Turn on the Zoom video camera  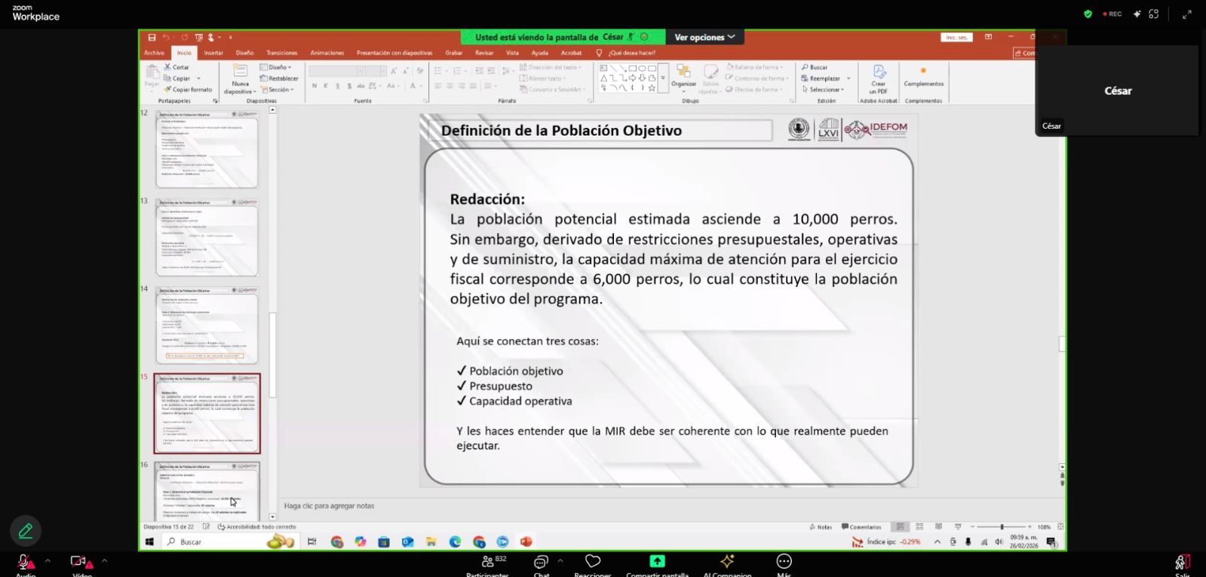pyautogui.click(x=78, y=562)
